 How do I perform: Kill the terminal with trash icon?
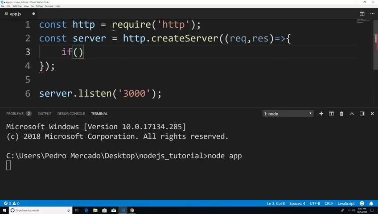pyautogui.click(x=341, y=114)
